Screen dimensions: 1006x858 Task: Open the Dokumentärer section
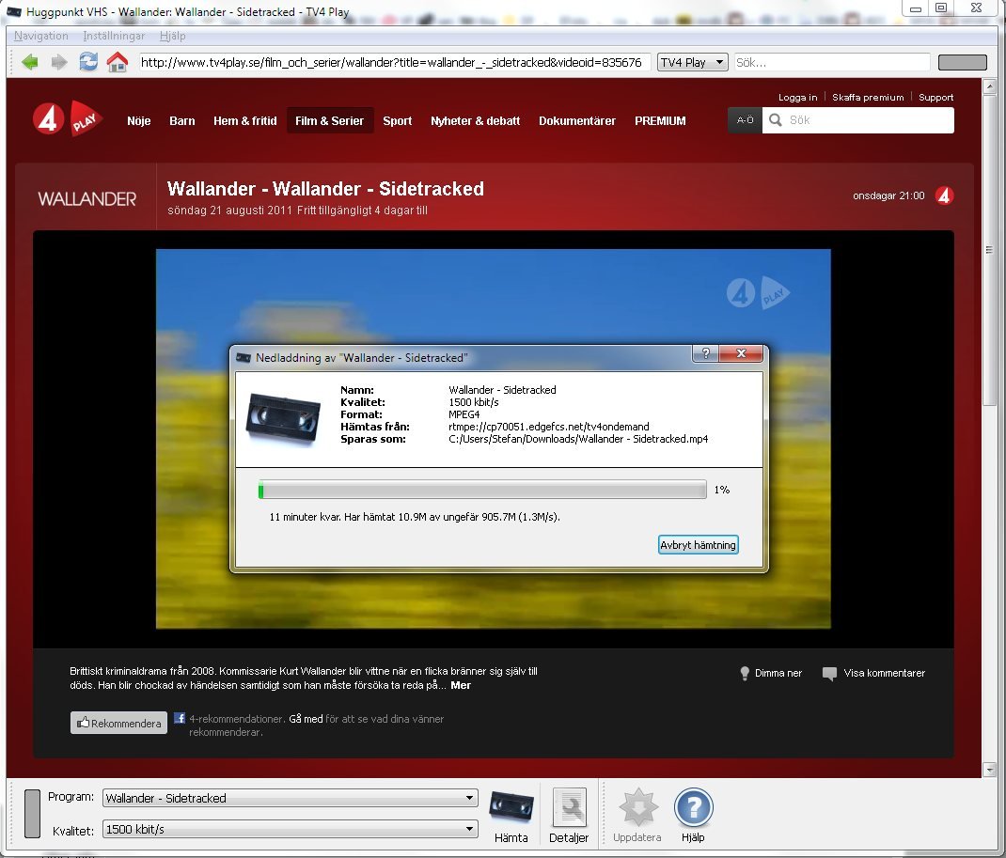(577, 120)
